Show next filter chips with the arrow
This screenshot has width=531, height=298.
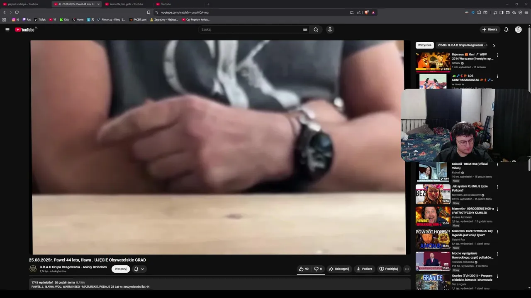click(494, 46)
